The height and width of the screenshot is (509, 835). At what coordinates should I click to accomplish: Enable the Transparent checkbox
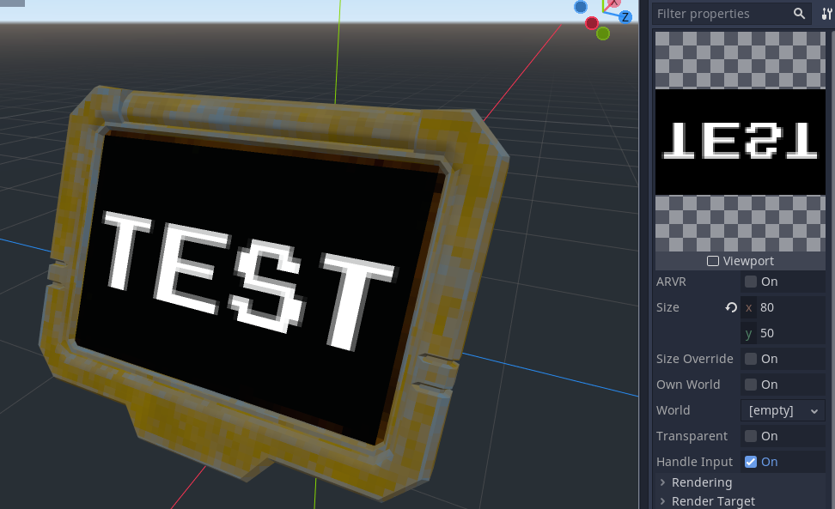coord(751,436)
